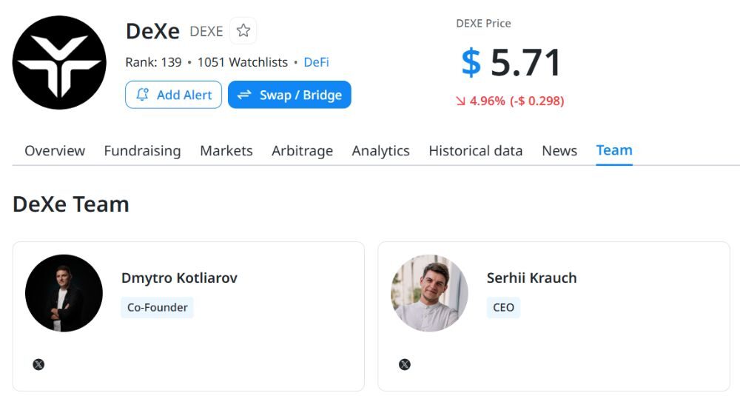Star DeXe to add to watchlist
This screenshot has width=740, height=396.
click(x=243, y=30)
